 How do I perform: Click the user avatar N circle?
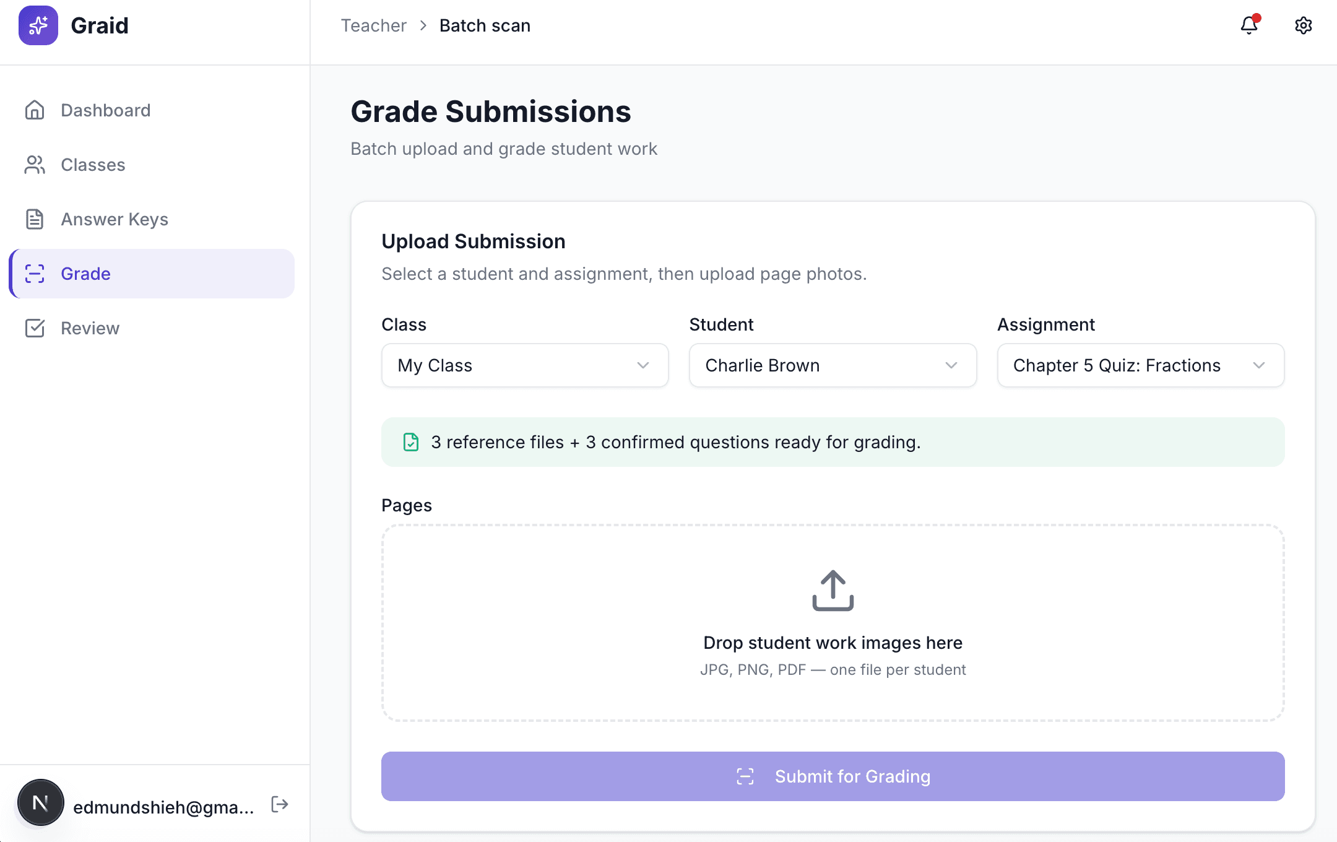pyautogui.click(x=41, y=803)
